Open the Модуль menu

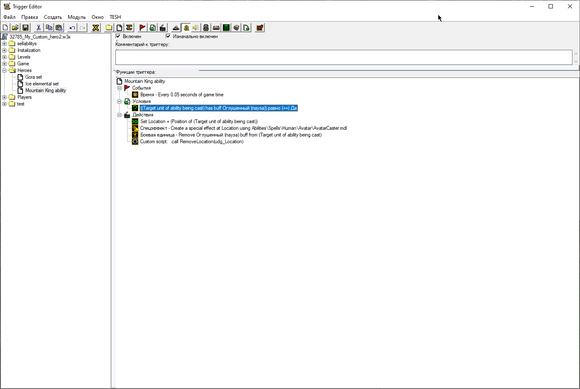tap(77, 17)
